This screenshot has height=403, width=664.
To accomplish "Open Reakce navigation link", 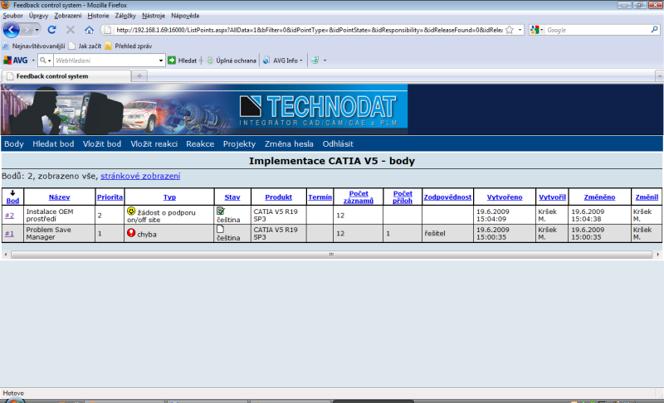I will pyautogui.click(x=200, y=143).
